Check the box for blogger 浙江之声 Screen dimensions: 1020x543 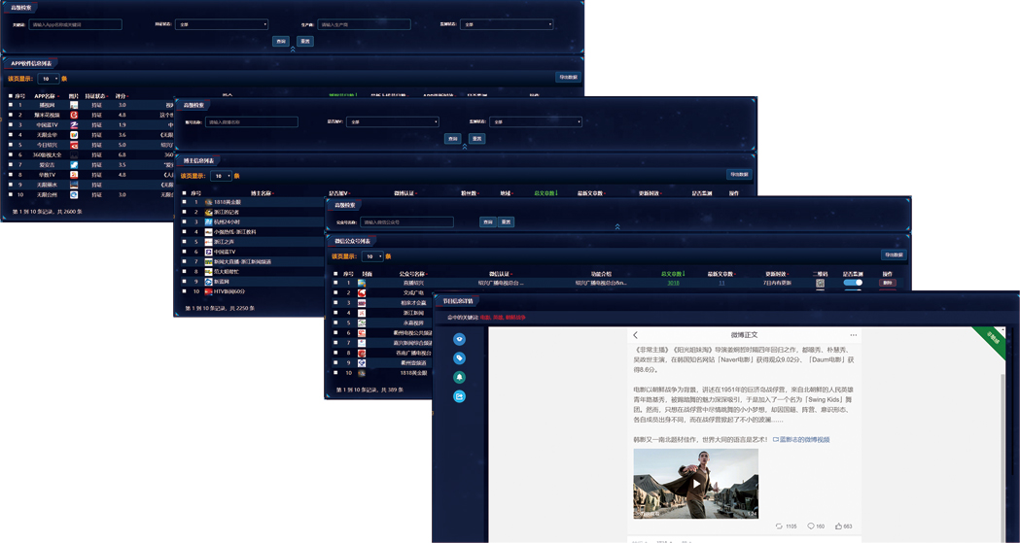tap(184, 242)
